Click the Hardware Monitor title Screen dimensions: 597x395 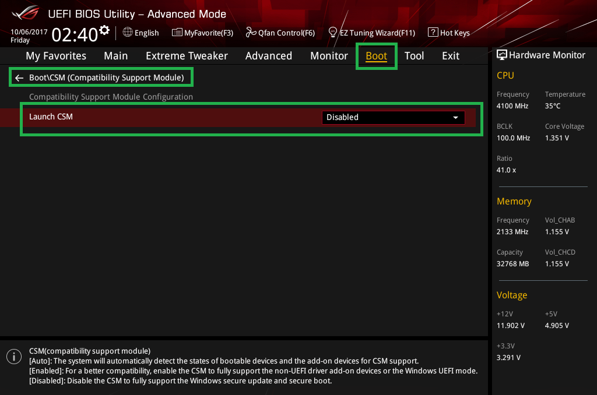tap(547, 55)
